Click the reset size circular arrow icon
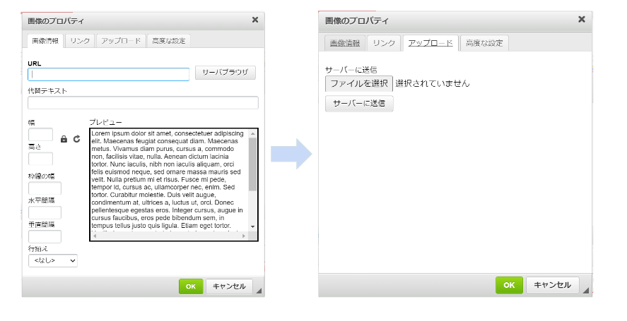The height and width of the screenshot is (321, 627). [76, 139]
